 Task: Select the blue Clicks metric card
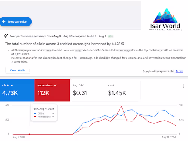(x=17, y=90)
